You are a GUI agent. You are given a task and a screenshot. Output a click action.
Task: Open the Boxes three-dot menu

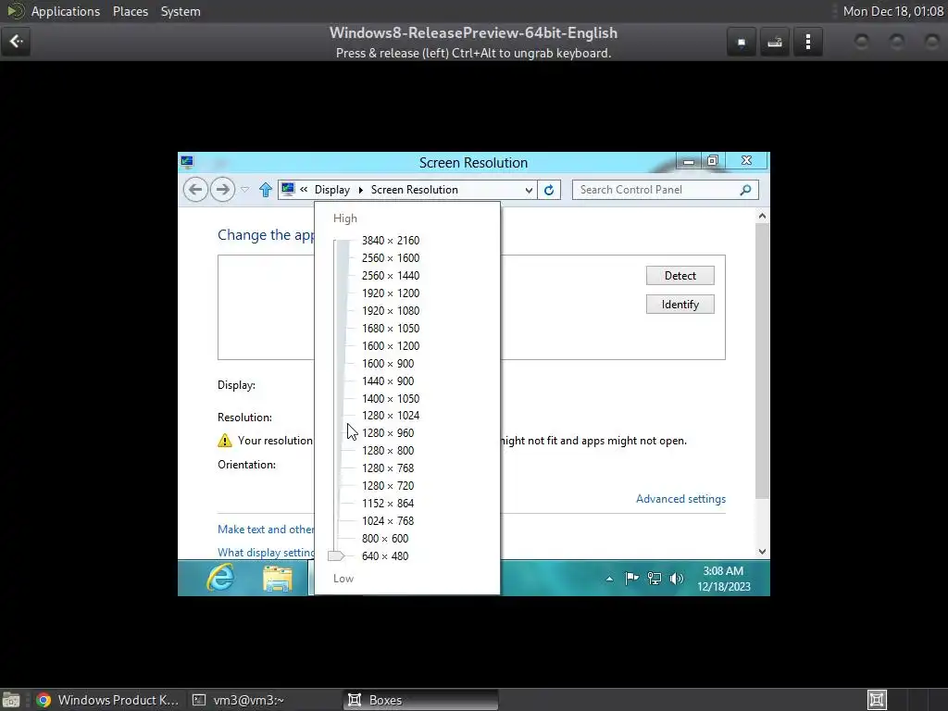pos(807,42)
